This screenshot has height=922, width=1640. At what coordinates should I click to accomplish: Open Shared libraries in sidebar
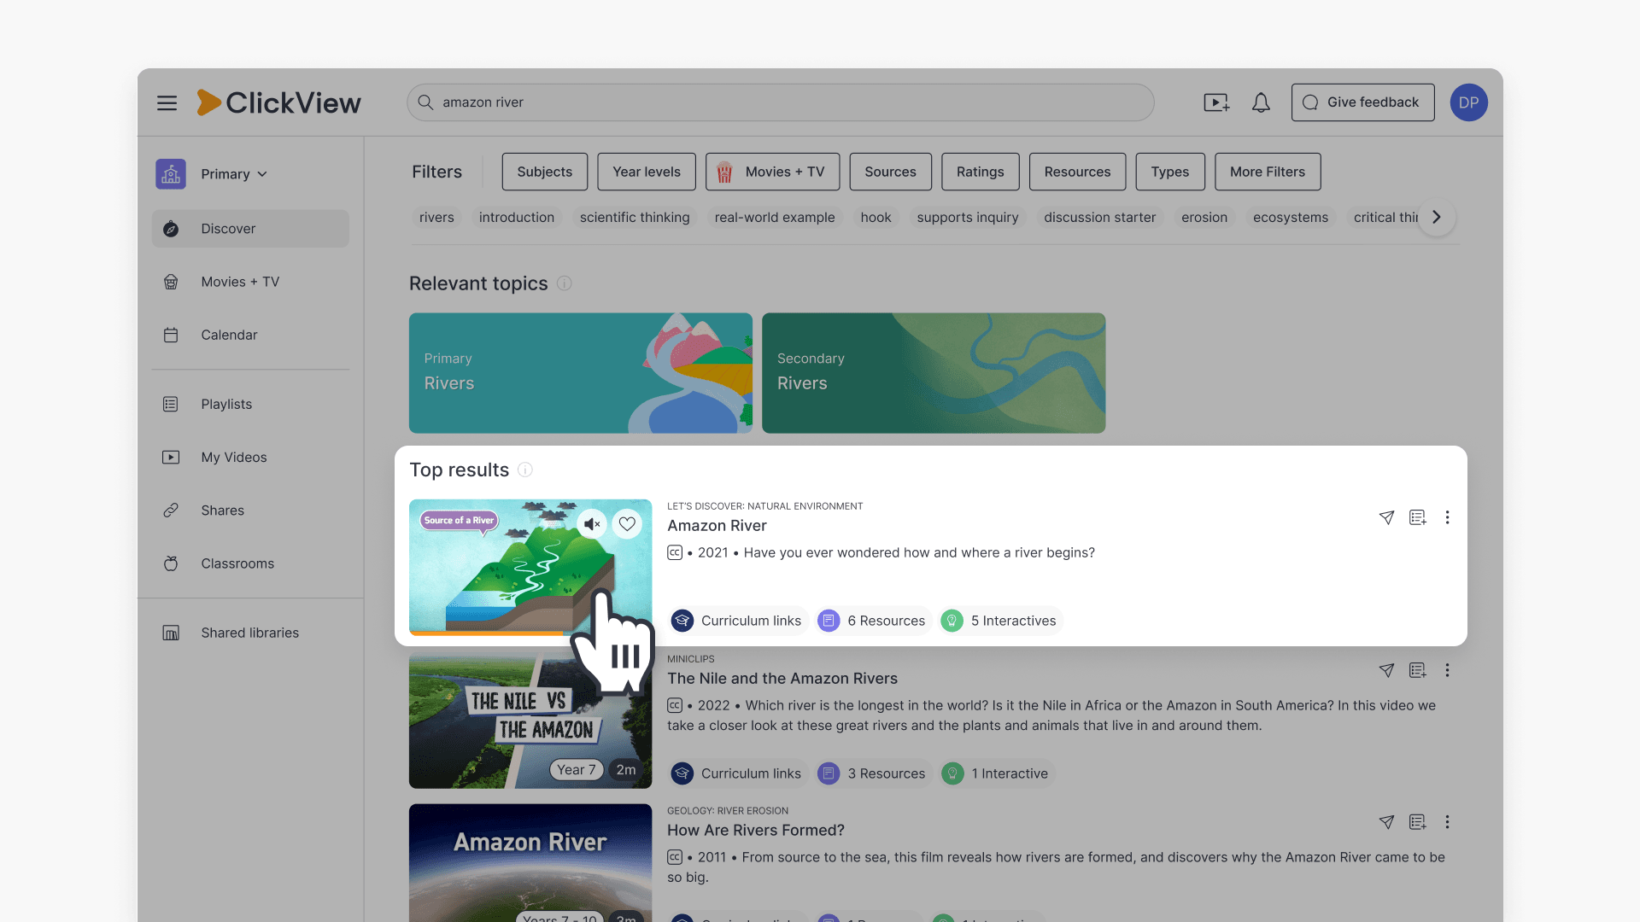click(x=250, y=633)
